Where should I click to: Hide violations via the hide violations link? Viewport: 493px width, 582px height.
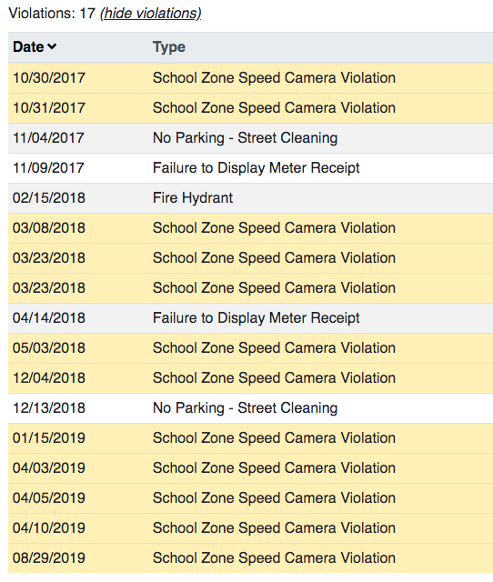pos(151,14)
